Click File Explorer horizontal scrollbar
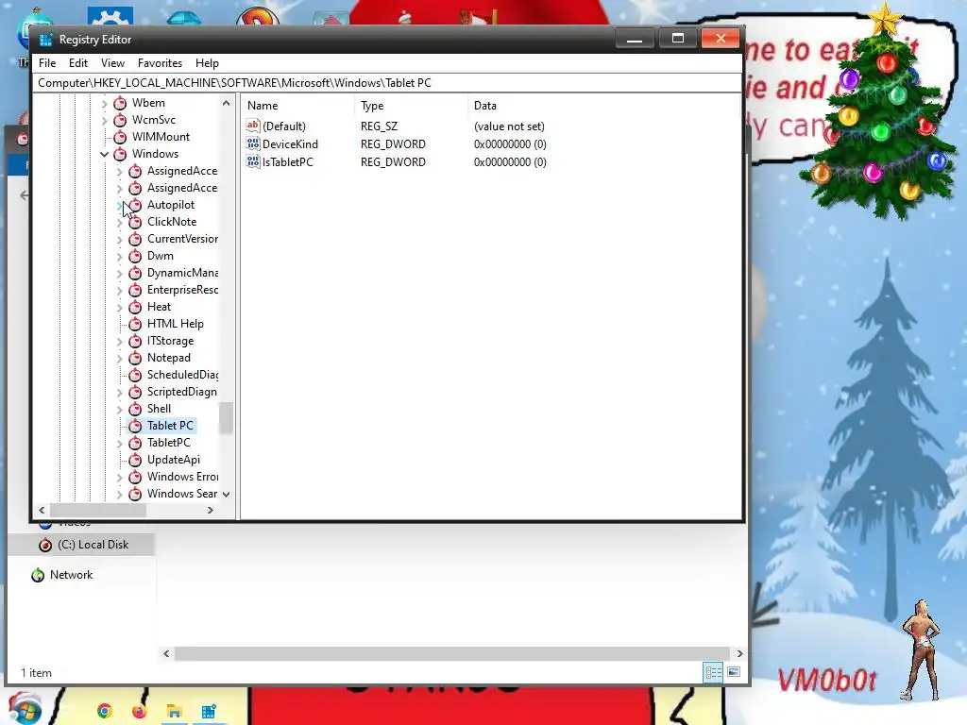 452,653
